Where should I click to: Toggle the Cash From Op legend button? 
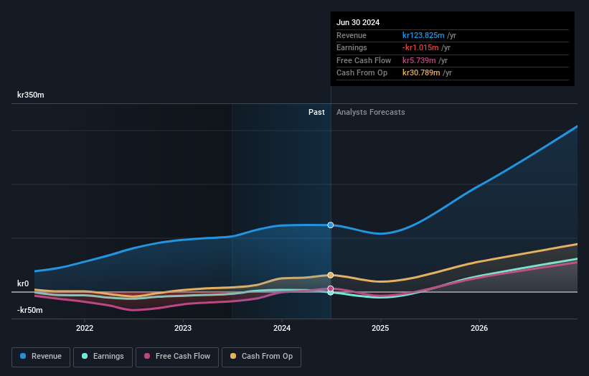click(261, 357)
